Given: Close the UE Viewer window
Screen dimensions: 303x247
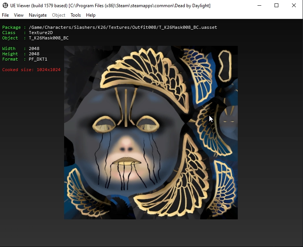Looking at the screenshot, I should coord(294,5).
